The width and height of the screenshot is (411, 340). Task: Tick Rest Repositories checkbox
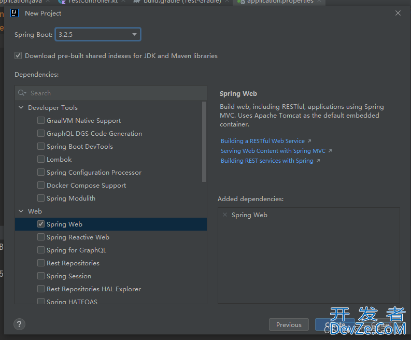41,263
